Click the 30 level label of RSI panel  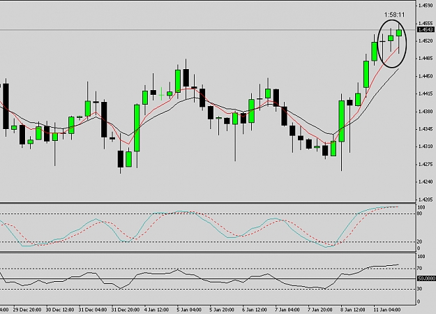click(419, 289)
